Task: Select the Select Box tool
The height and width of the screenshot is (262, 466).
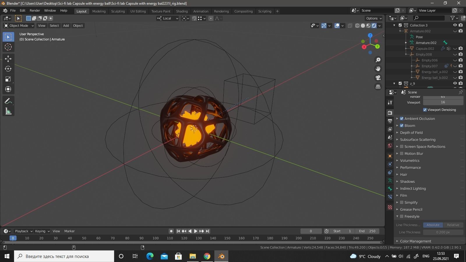Action: pos(8,37)
